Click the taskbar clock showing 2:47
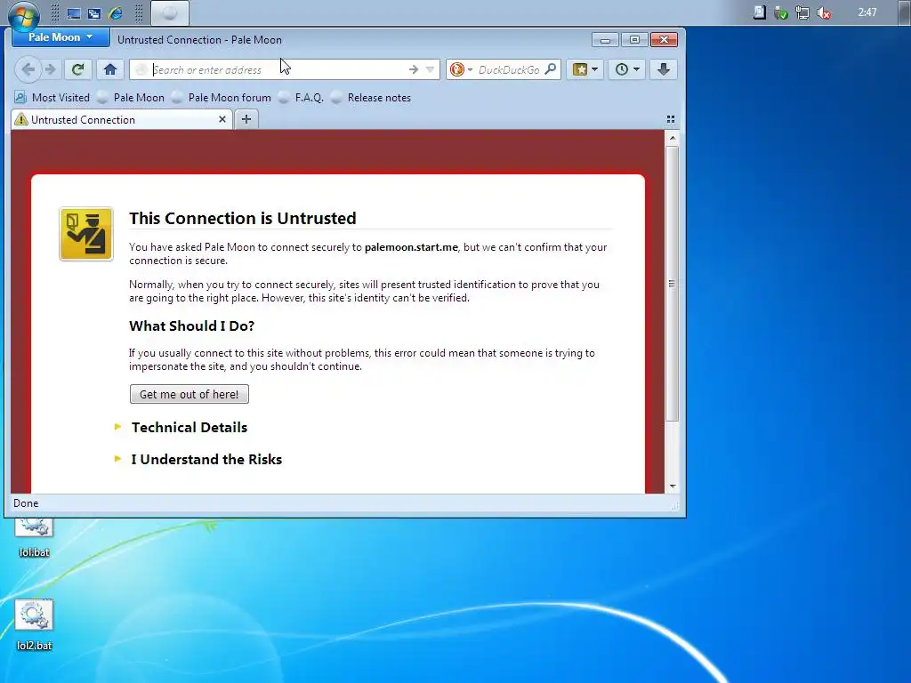 867,12
